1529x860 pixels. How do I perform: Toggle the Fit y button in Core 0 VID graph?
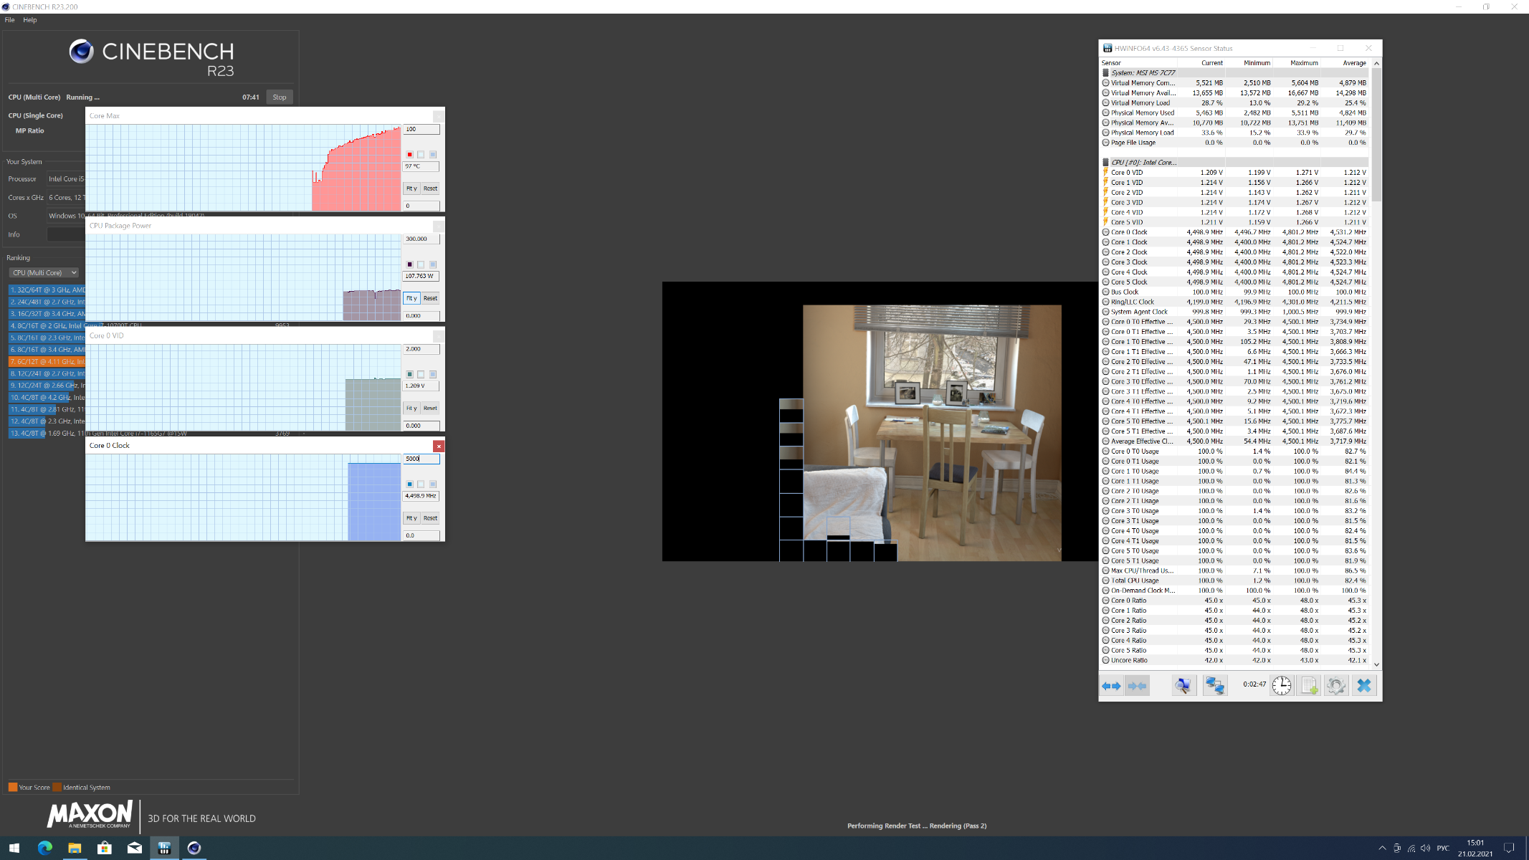tap(411, 408)
